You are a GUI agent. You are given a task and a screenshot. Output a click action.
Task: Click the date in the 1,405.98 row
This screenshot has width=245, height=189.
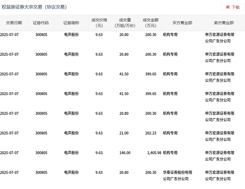[x=9, y=153]
